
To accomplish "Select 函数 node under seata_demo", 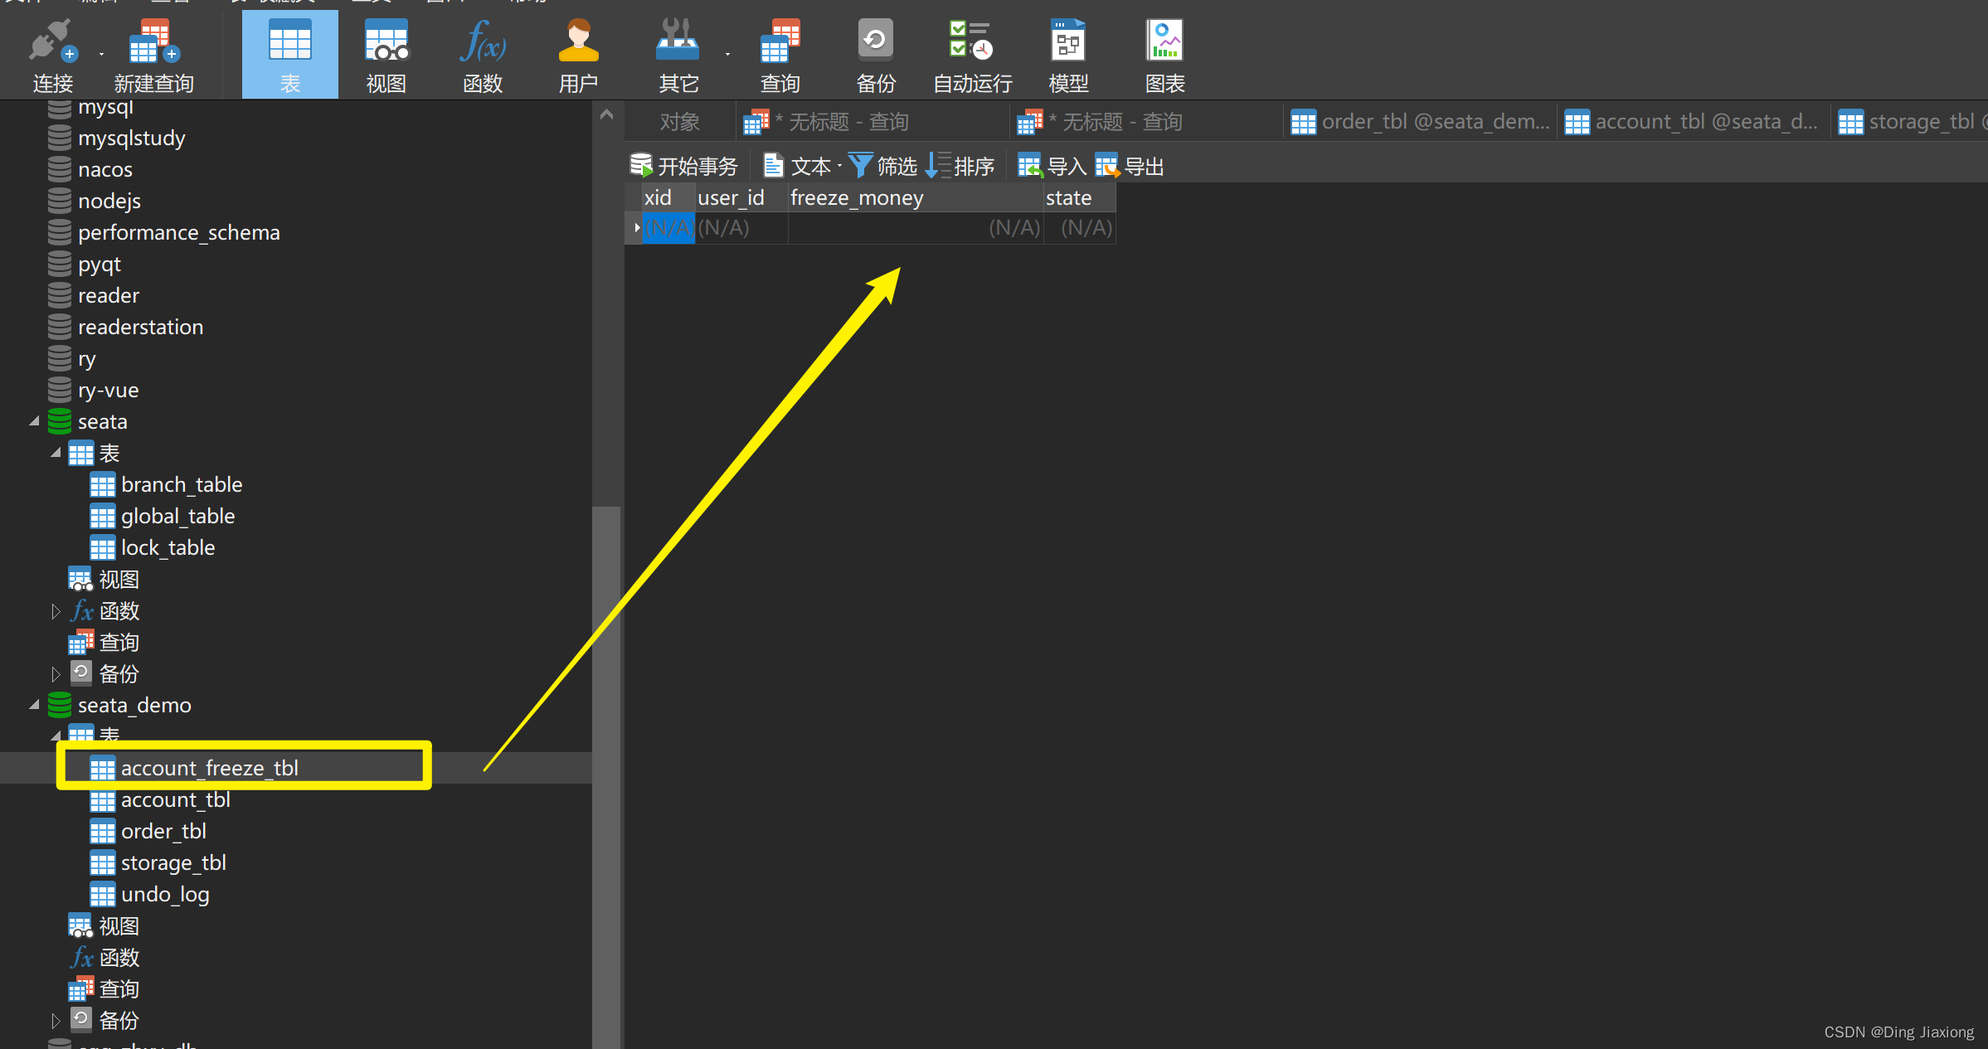I will (x=119, y=957).
